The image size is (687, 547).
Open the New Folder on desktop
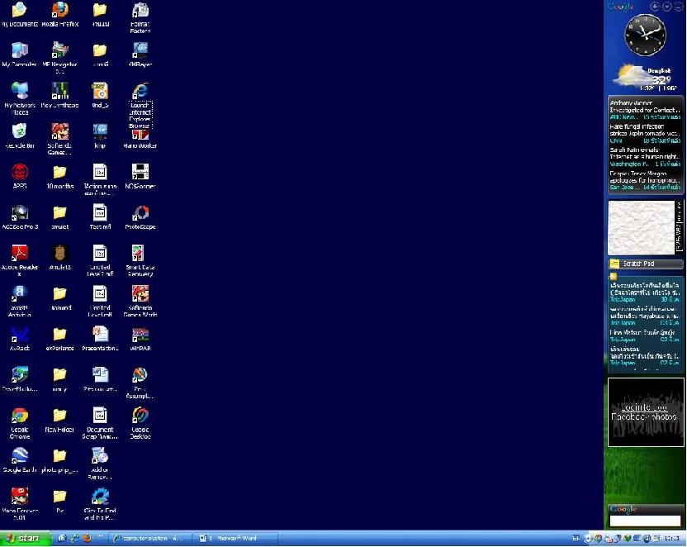tap(59, 416)
